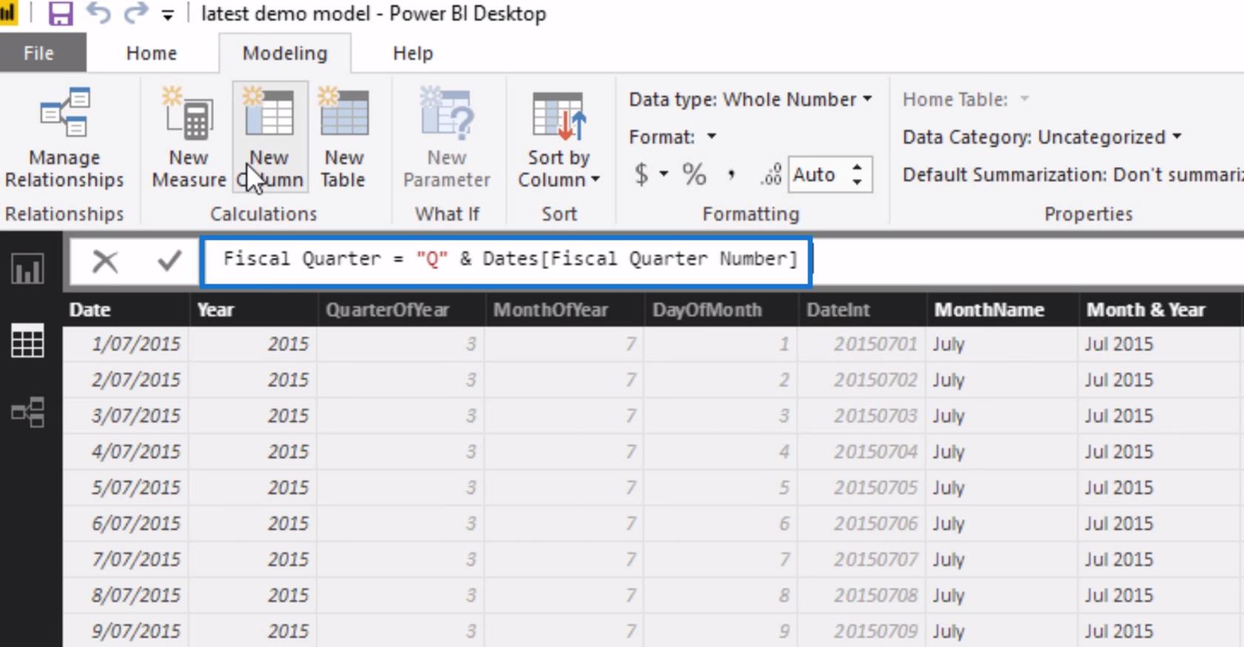Screen dimensions: 1244x647
Task: Click the date cell 5/07/2015
Action: tap(127, 488)
